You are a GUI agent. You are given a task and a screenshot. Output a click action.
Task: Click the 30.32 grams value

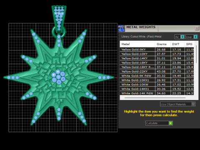tap(161, 76)
